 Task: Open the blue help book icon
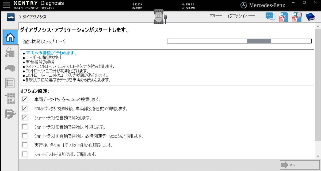pyautogui.click(x=310, y=17)
